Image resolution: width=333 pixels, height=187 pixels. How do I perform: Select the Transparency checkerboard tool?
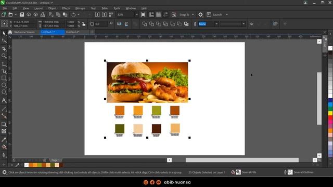point(4,131)
